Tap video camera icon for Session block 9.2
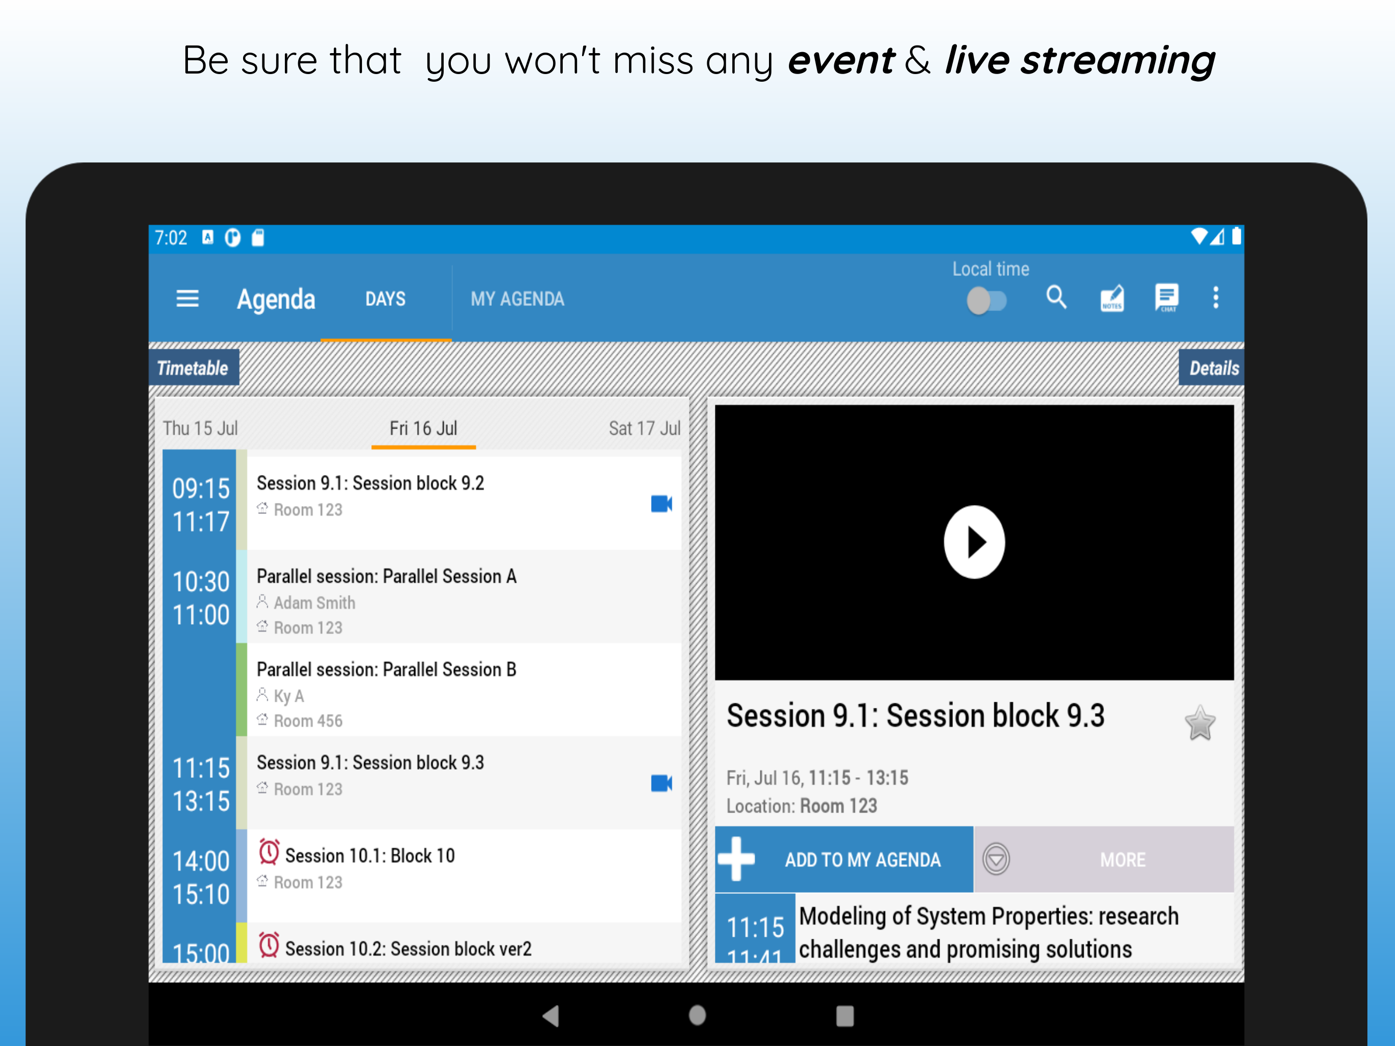 [661, 504]
